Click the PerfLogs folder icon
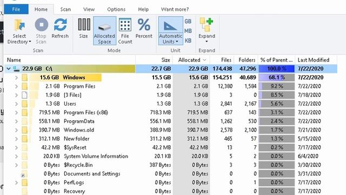 pos(24,183)
